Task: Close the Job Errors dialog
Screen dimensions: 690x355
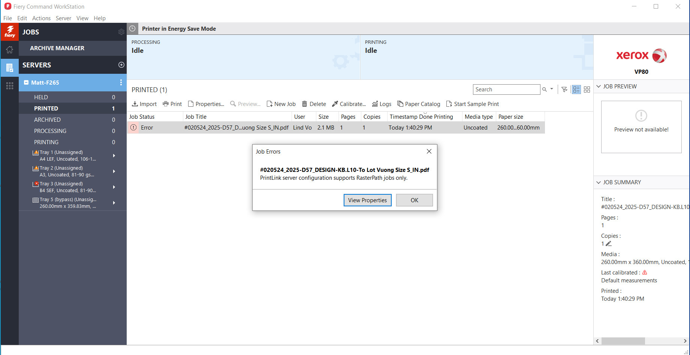Action: [429, 151]
